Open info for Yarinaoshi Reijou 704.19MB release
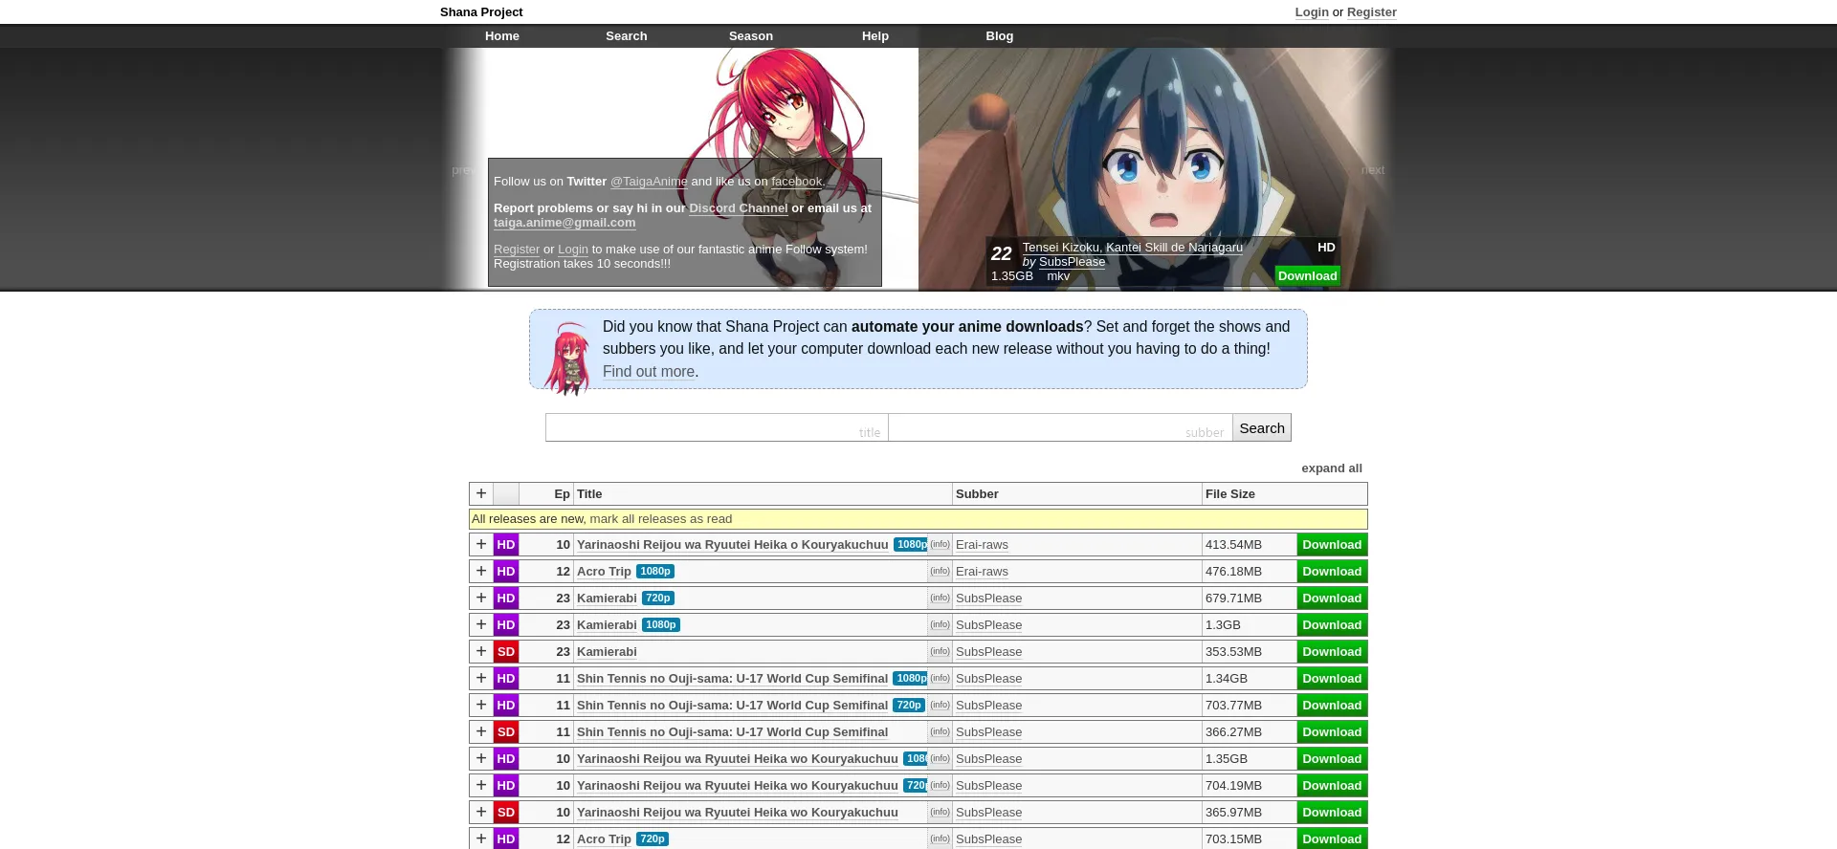 click(940, 785)
